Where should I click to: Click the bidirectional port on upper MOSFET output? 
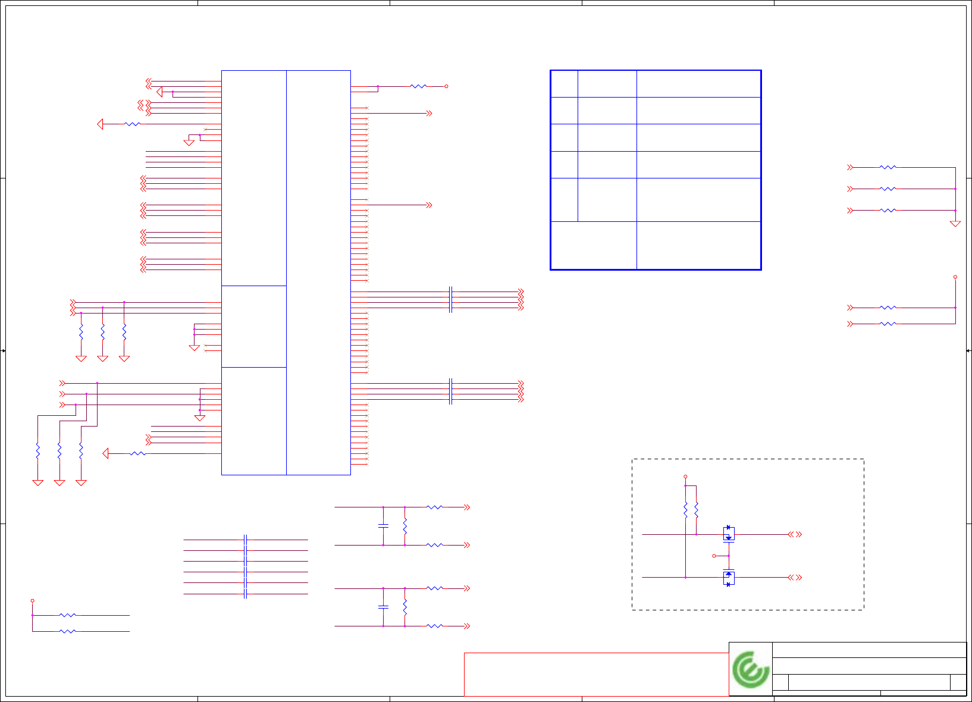tap(795, 534)
